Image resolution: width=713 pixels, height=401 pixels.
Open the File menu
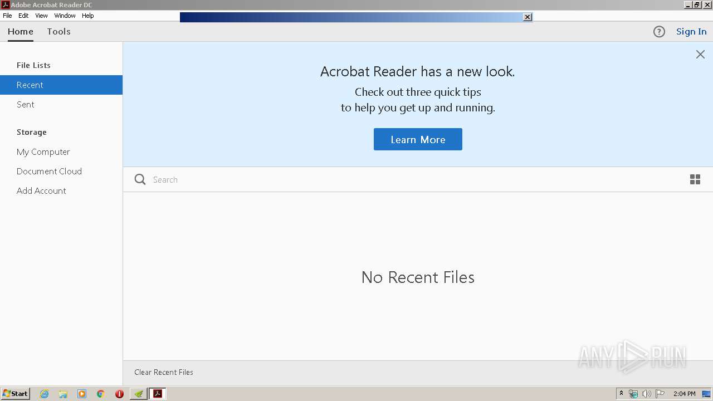[x=7, y=16]
